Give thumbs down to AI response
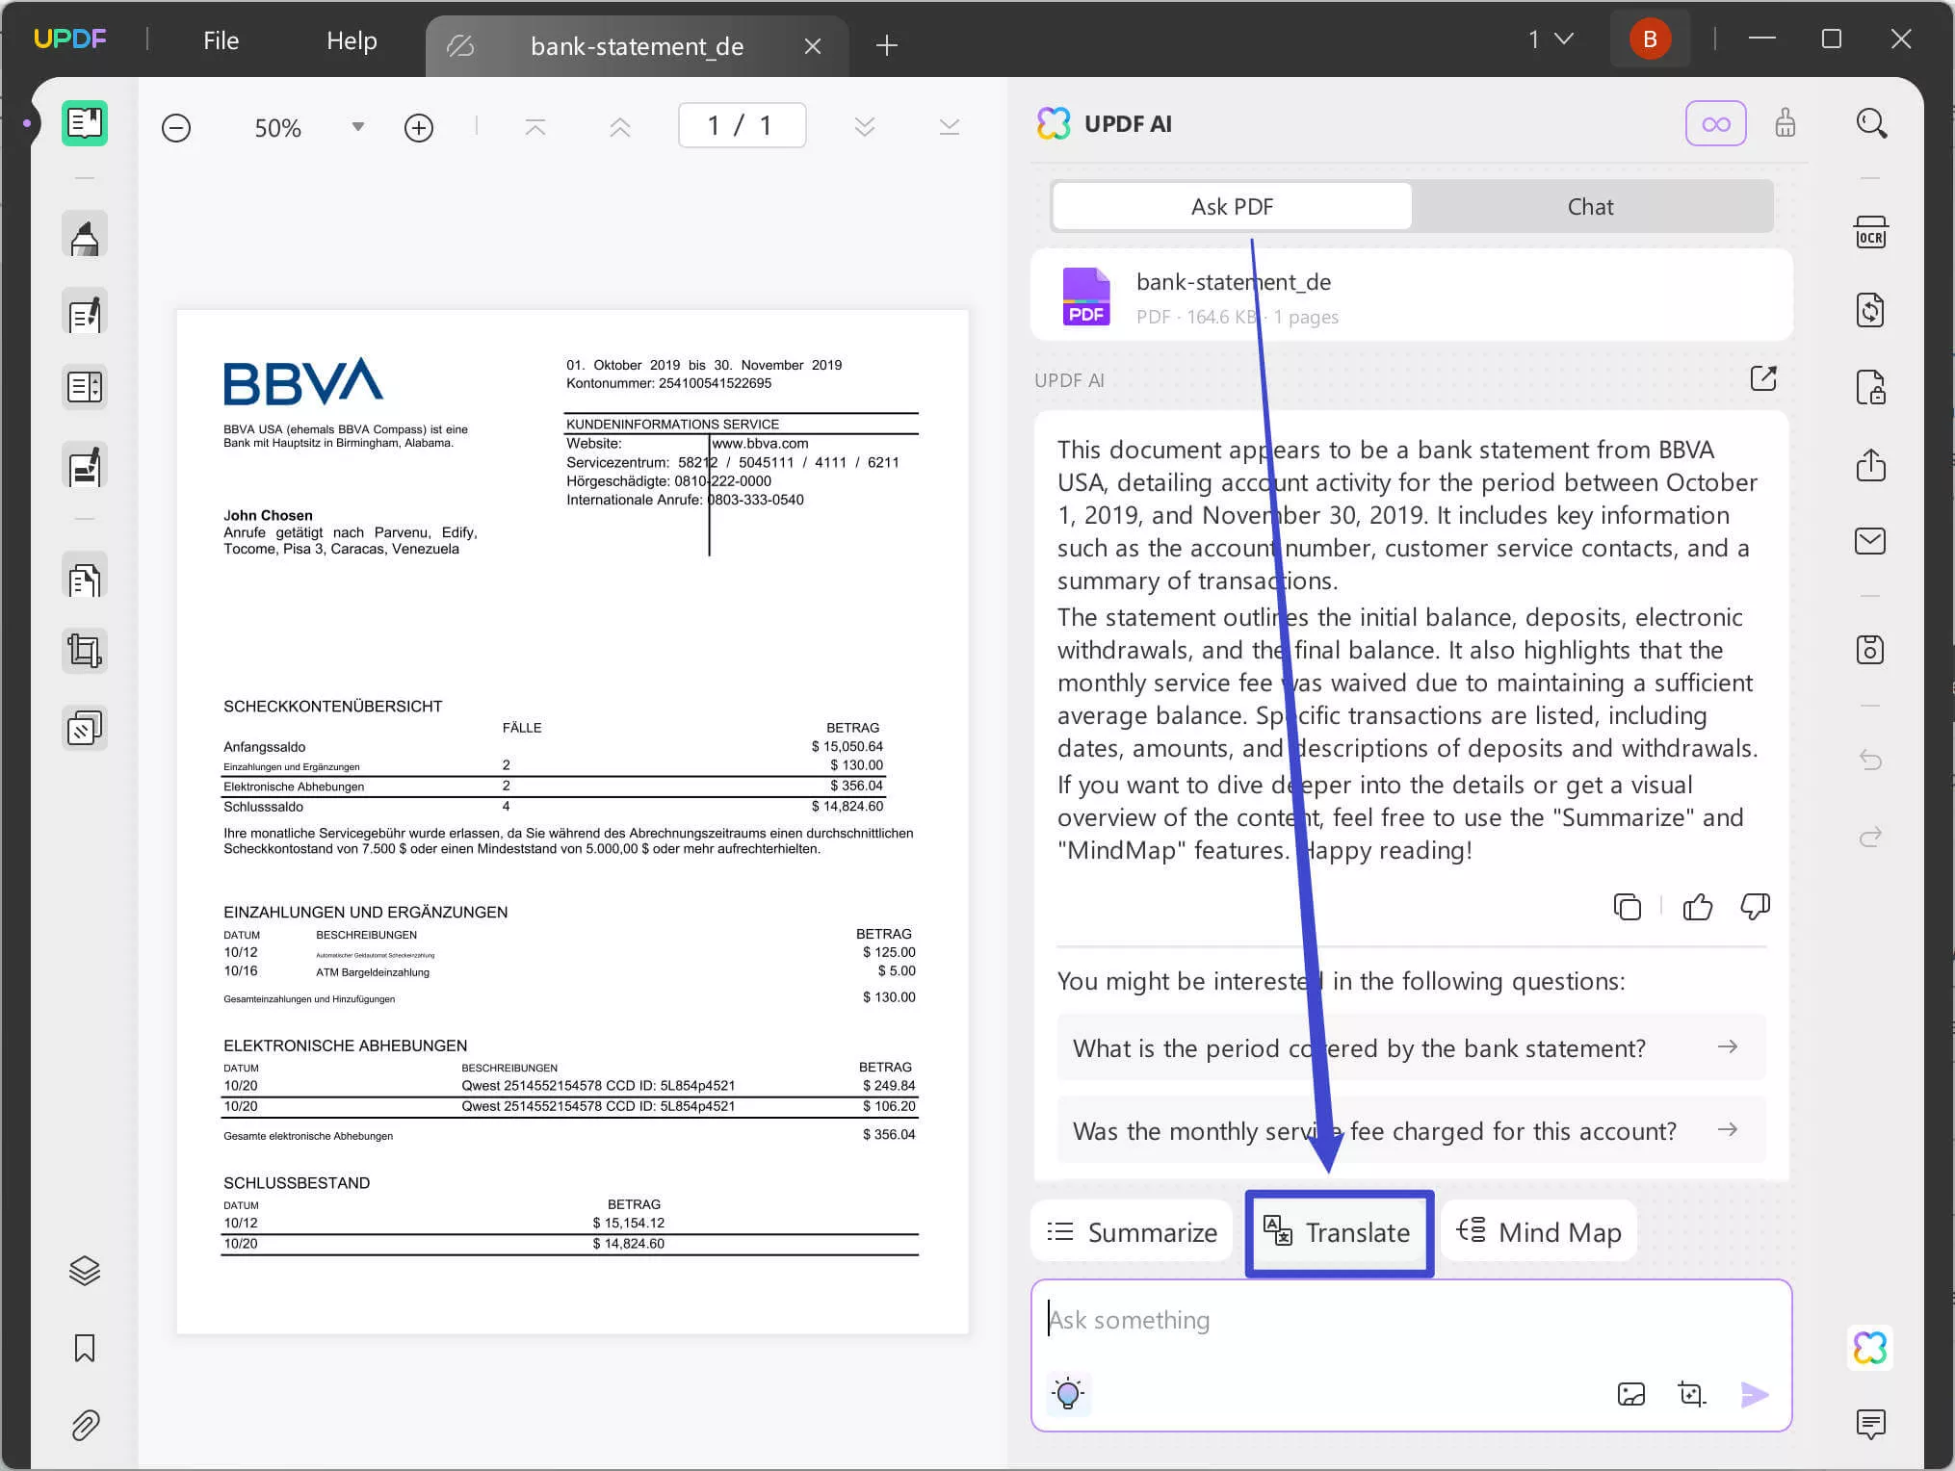The height and width of the screenshot is (1471, 1955). pos(1755,907)
